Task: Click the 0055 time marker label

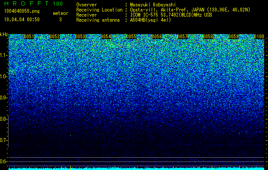Action: [x=131, y=37]
